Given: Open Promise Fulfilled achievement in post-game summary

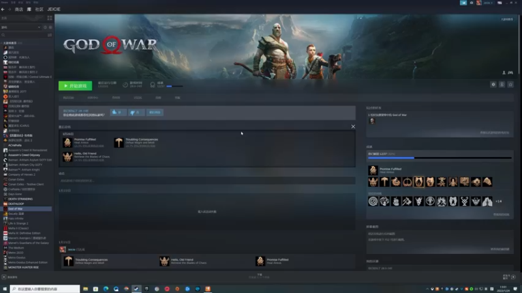Looking at the screenshot, I should (x=85, y=143).
